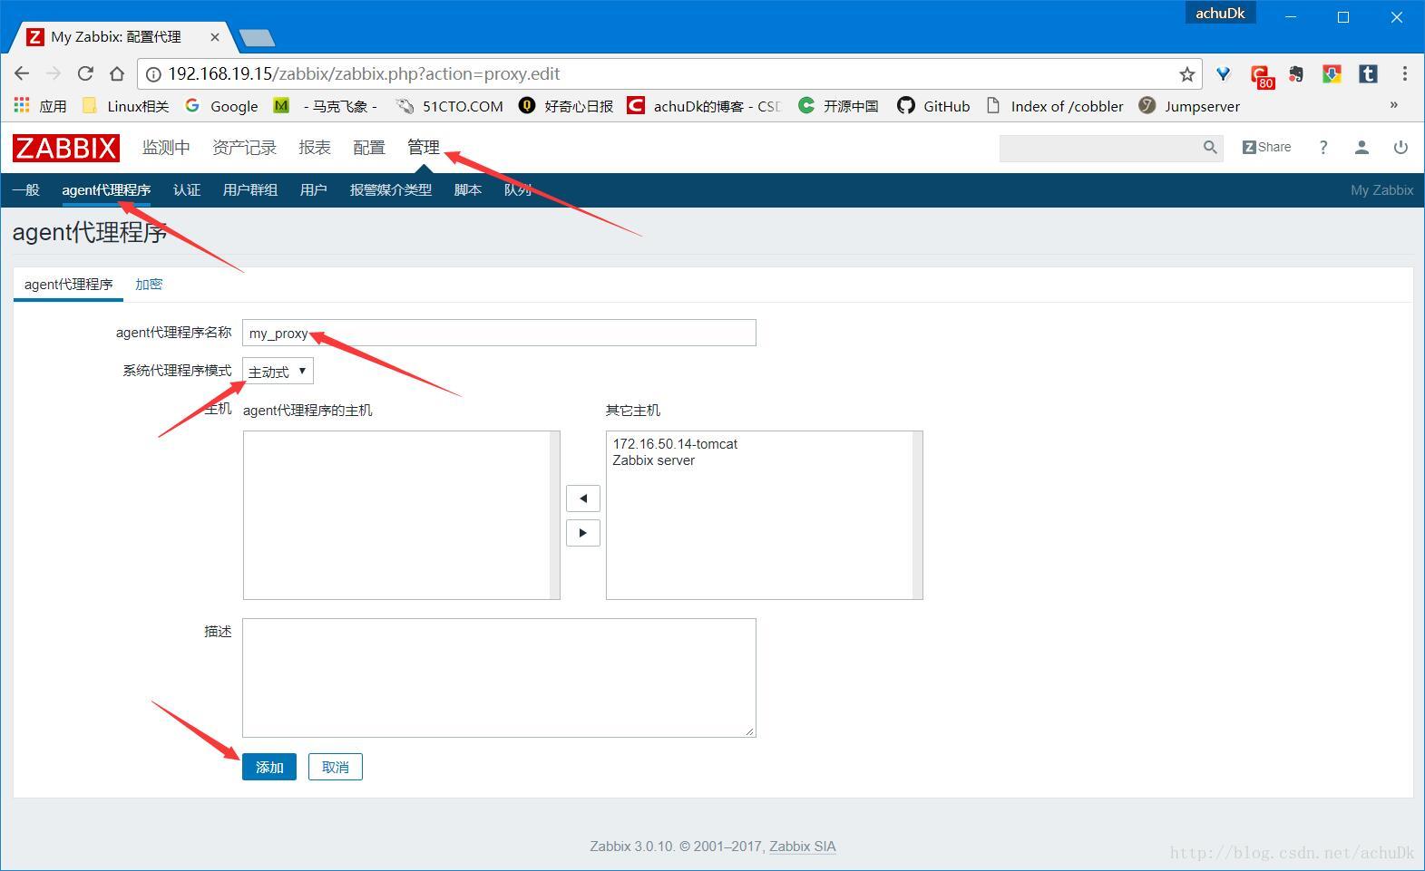
Task: Click the Evernote elephant extension icon
Action: click(x=1296, y=74)
